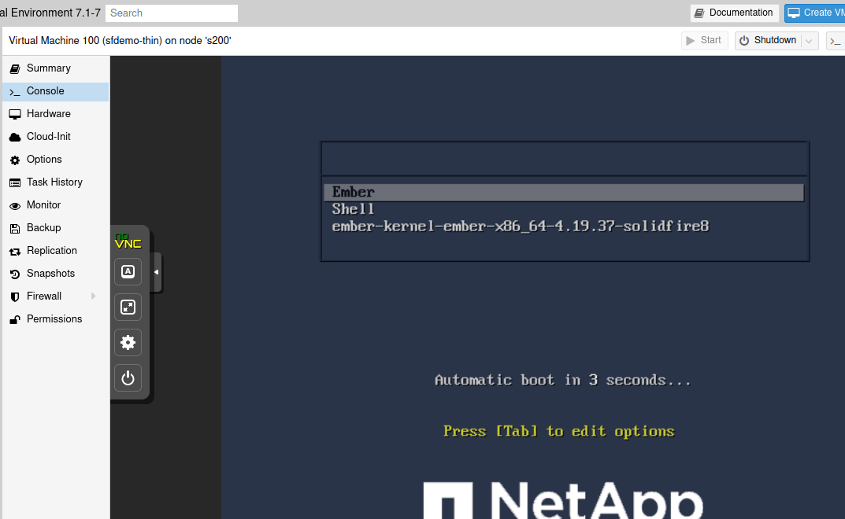Viewport: 845px width, 519px height.
Task: Click the Start button
Action: click(704, 41)
